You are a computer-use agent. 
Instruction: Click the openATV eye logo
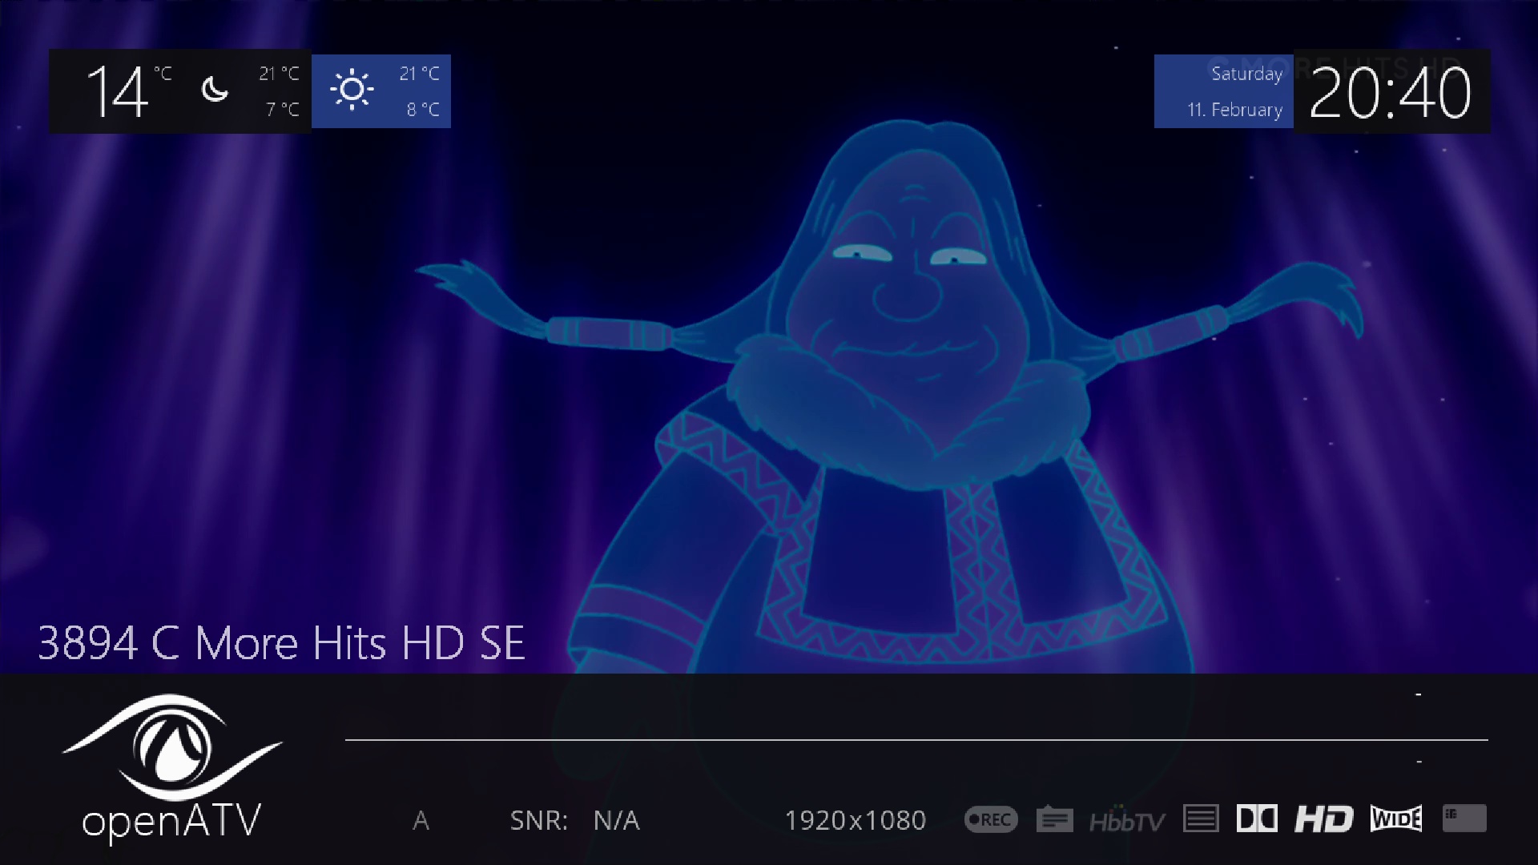[x=172, y=748]
